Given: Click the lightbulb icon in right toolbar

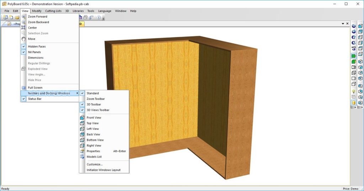Looking at the screenshot, I should point(354,92).
